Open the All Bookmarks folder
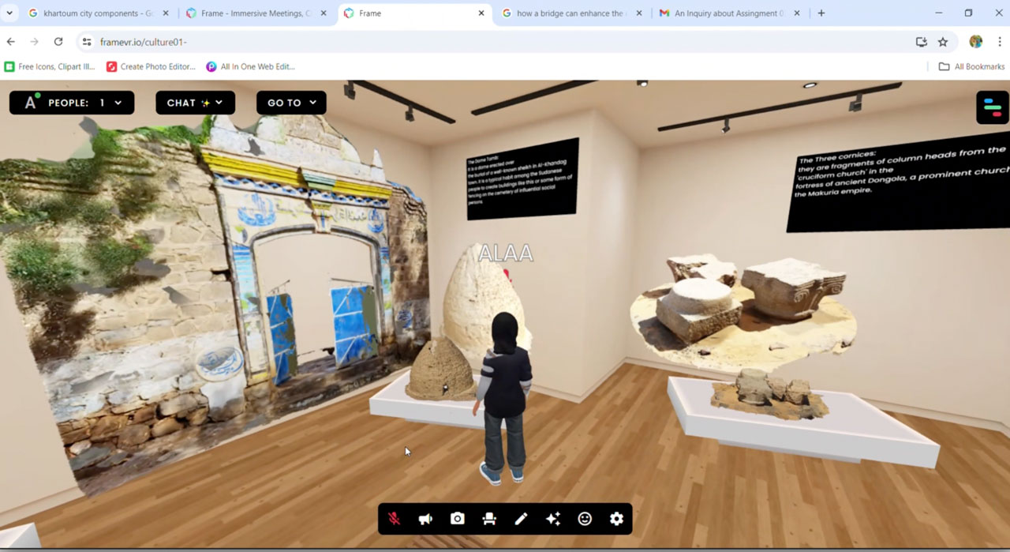 (x=971, y=66)
